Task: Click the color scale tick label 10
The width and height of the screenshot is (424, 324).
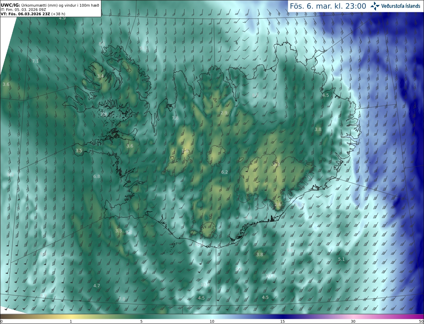Action: (x=212, y=321)
